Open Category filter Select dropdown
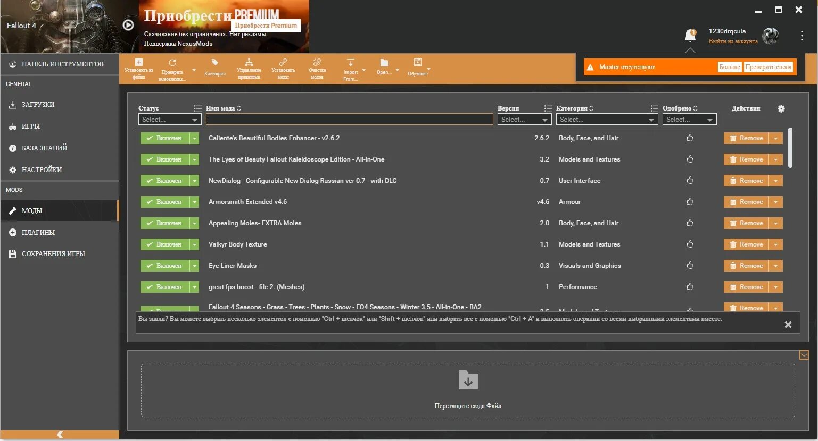 pyautogui.click(x=607, y=120)
